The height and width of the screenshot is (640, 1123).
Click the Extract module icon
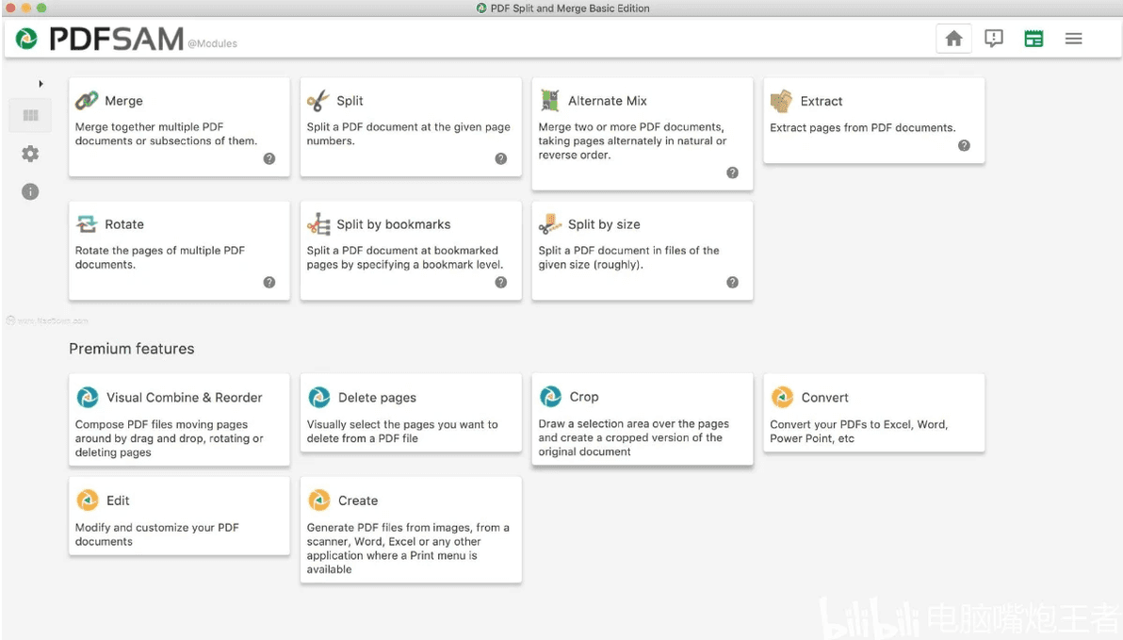coord(781,101)
